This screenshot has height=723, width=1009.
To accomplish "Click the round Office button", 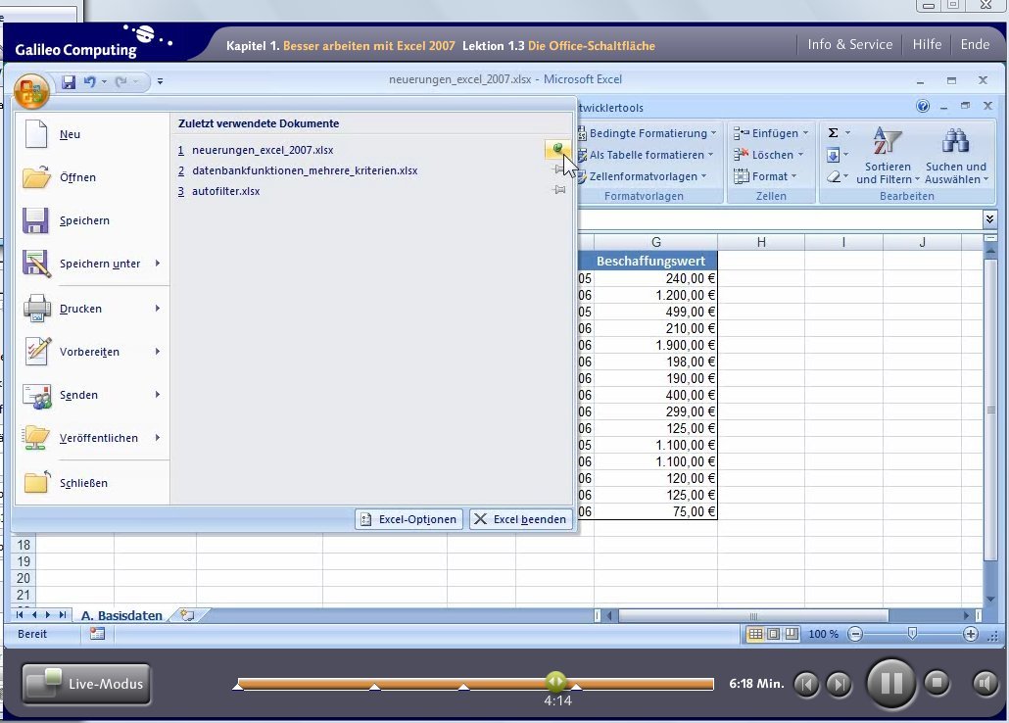I will [31, 90].
